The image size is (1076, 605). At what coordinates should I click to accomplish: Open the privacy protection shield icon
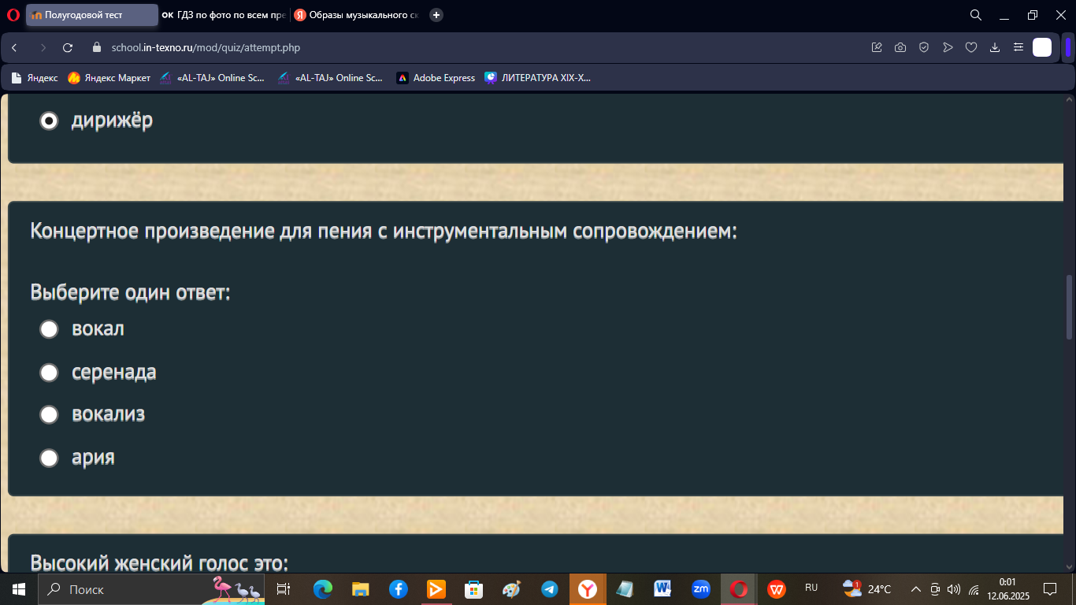tap(924, 47)
